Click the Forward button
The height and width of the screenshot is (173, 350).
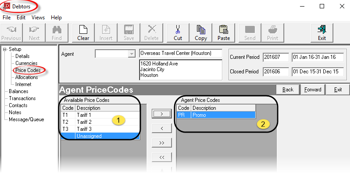tap(312, 90)
